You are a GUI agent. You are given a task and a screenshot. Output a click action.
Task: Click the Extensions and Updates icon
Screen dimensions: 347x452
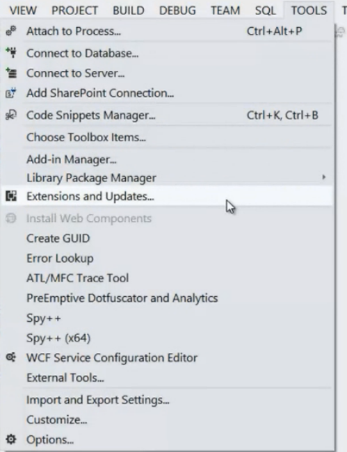point(11,196)
